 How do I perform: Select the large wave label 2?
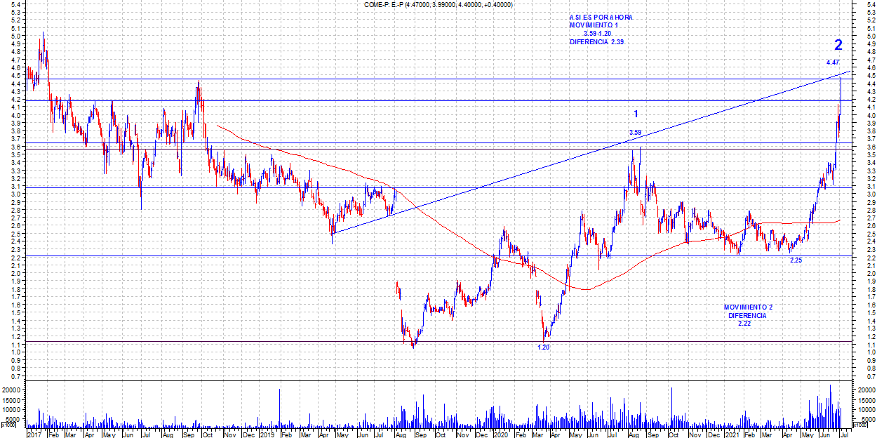(x=838, y=46)
